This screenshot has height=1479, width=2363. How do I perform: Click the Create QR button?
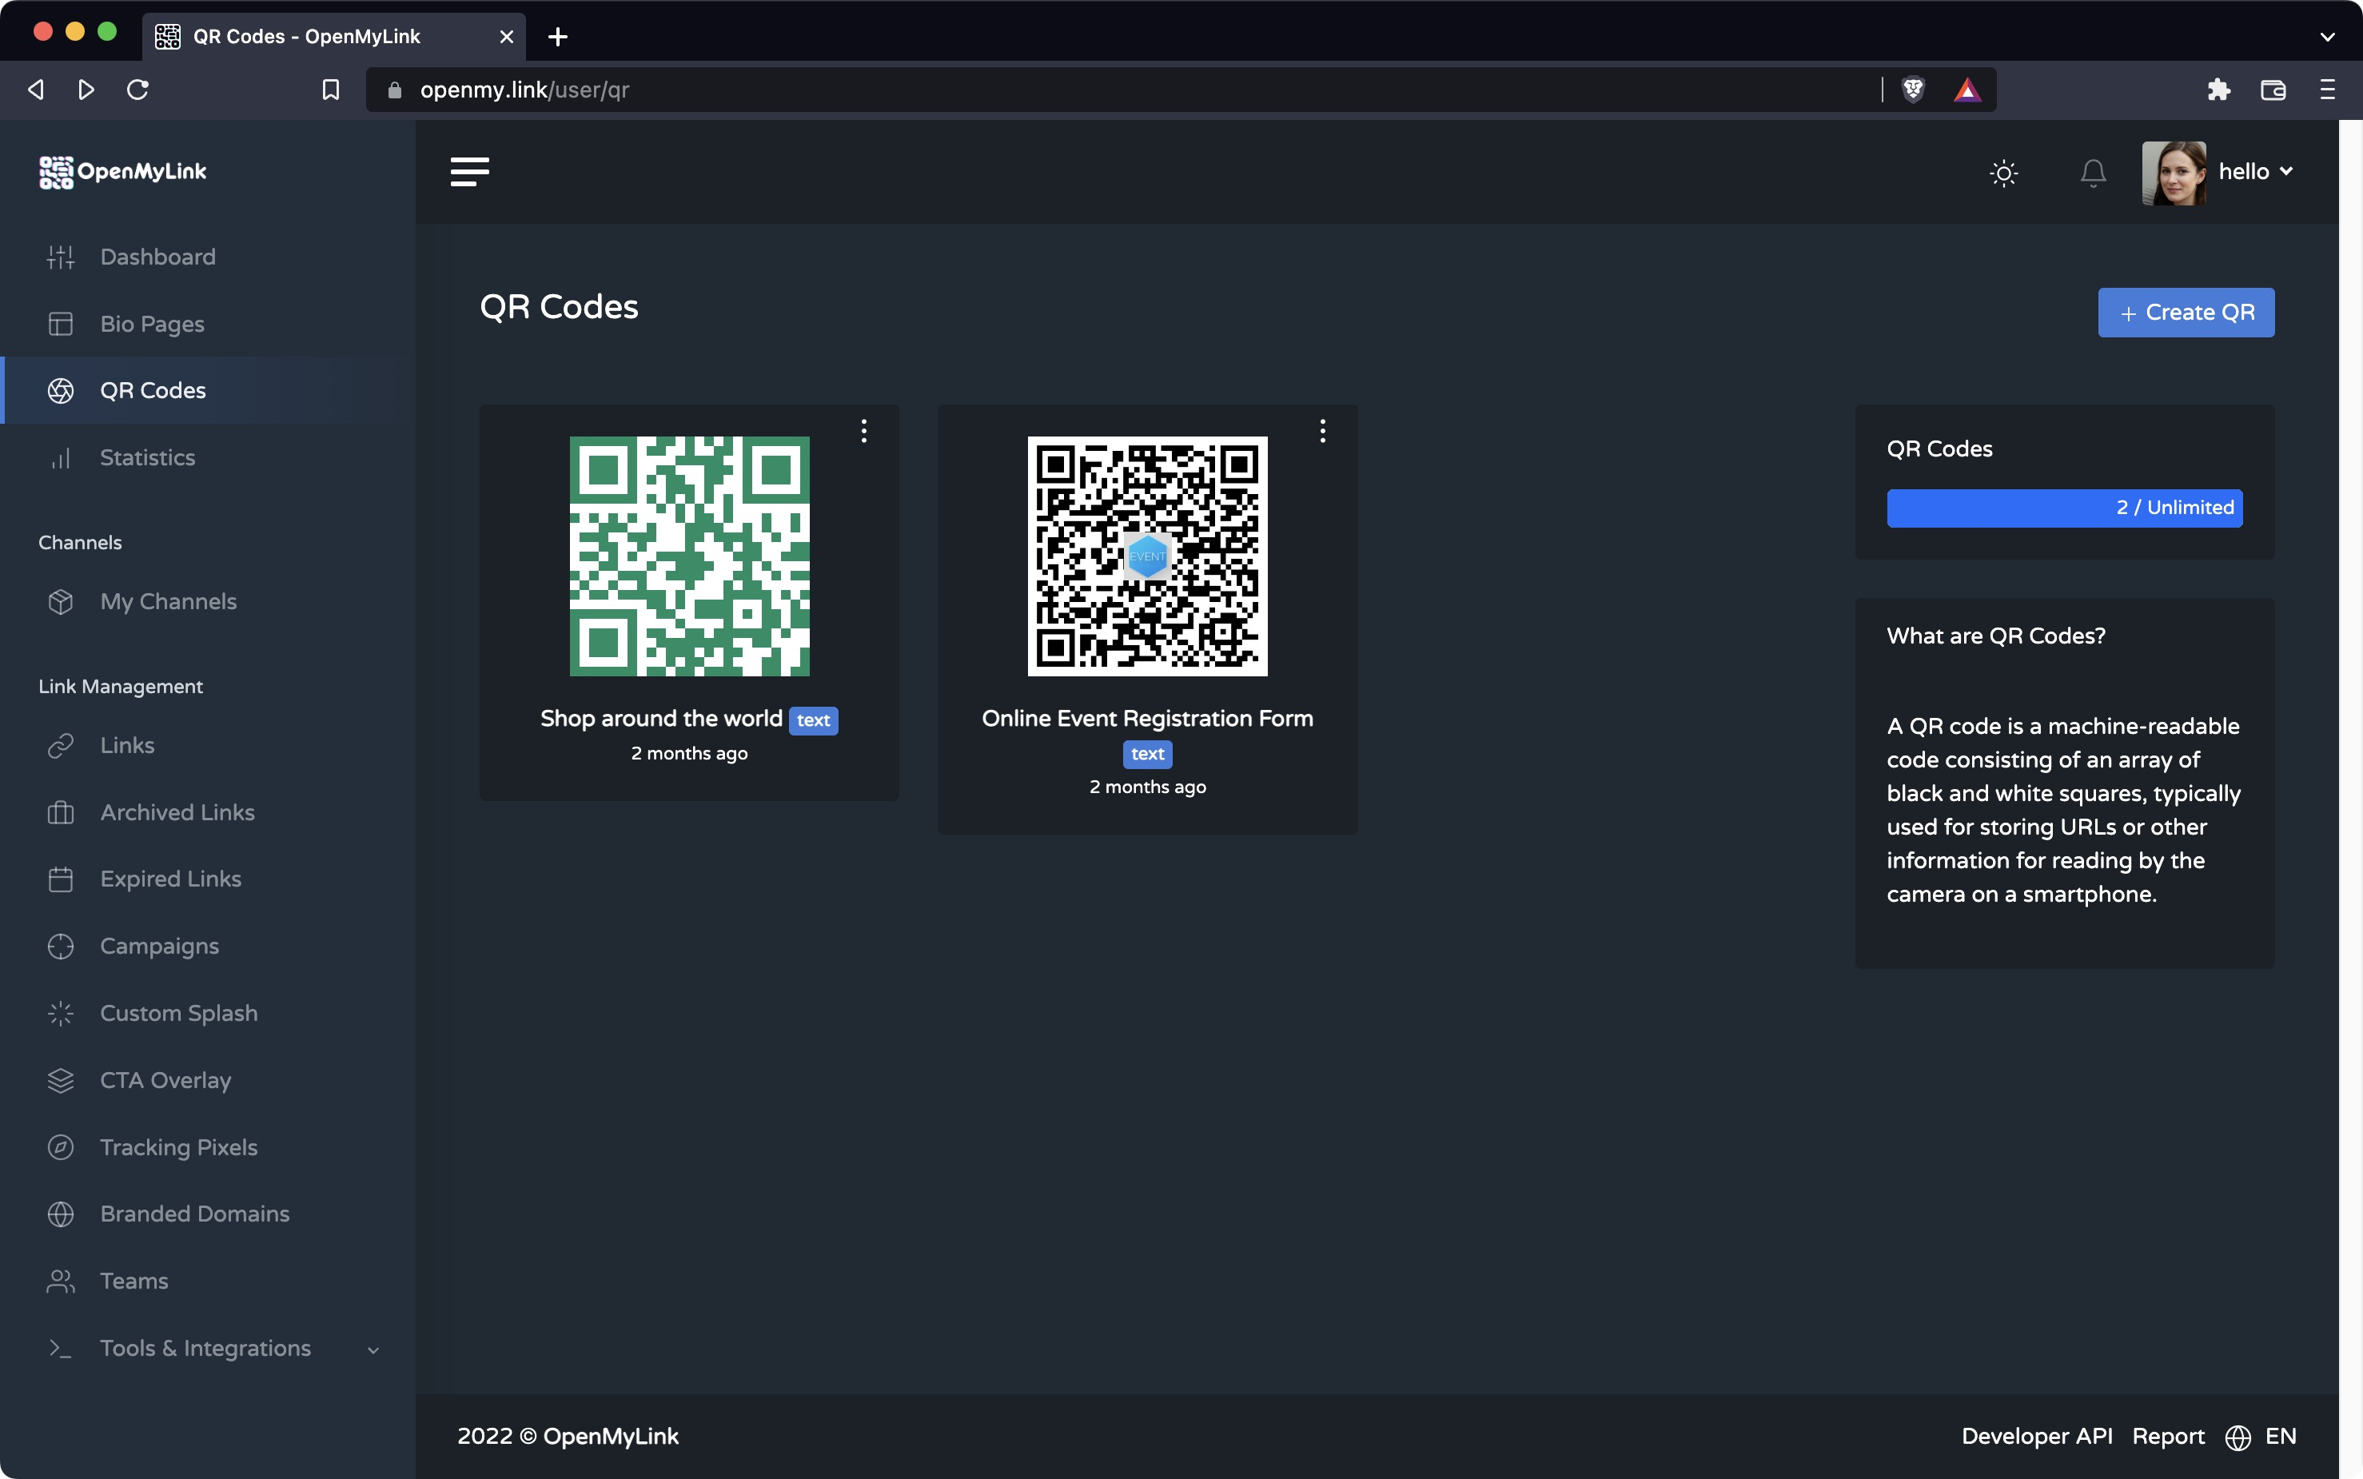[2185, 313]
